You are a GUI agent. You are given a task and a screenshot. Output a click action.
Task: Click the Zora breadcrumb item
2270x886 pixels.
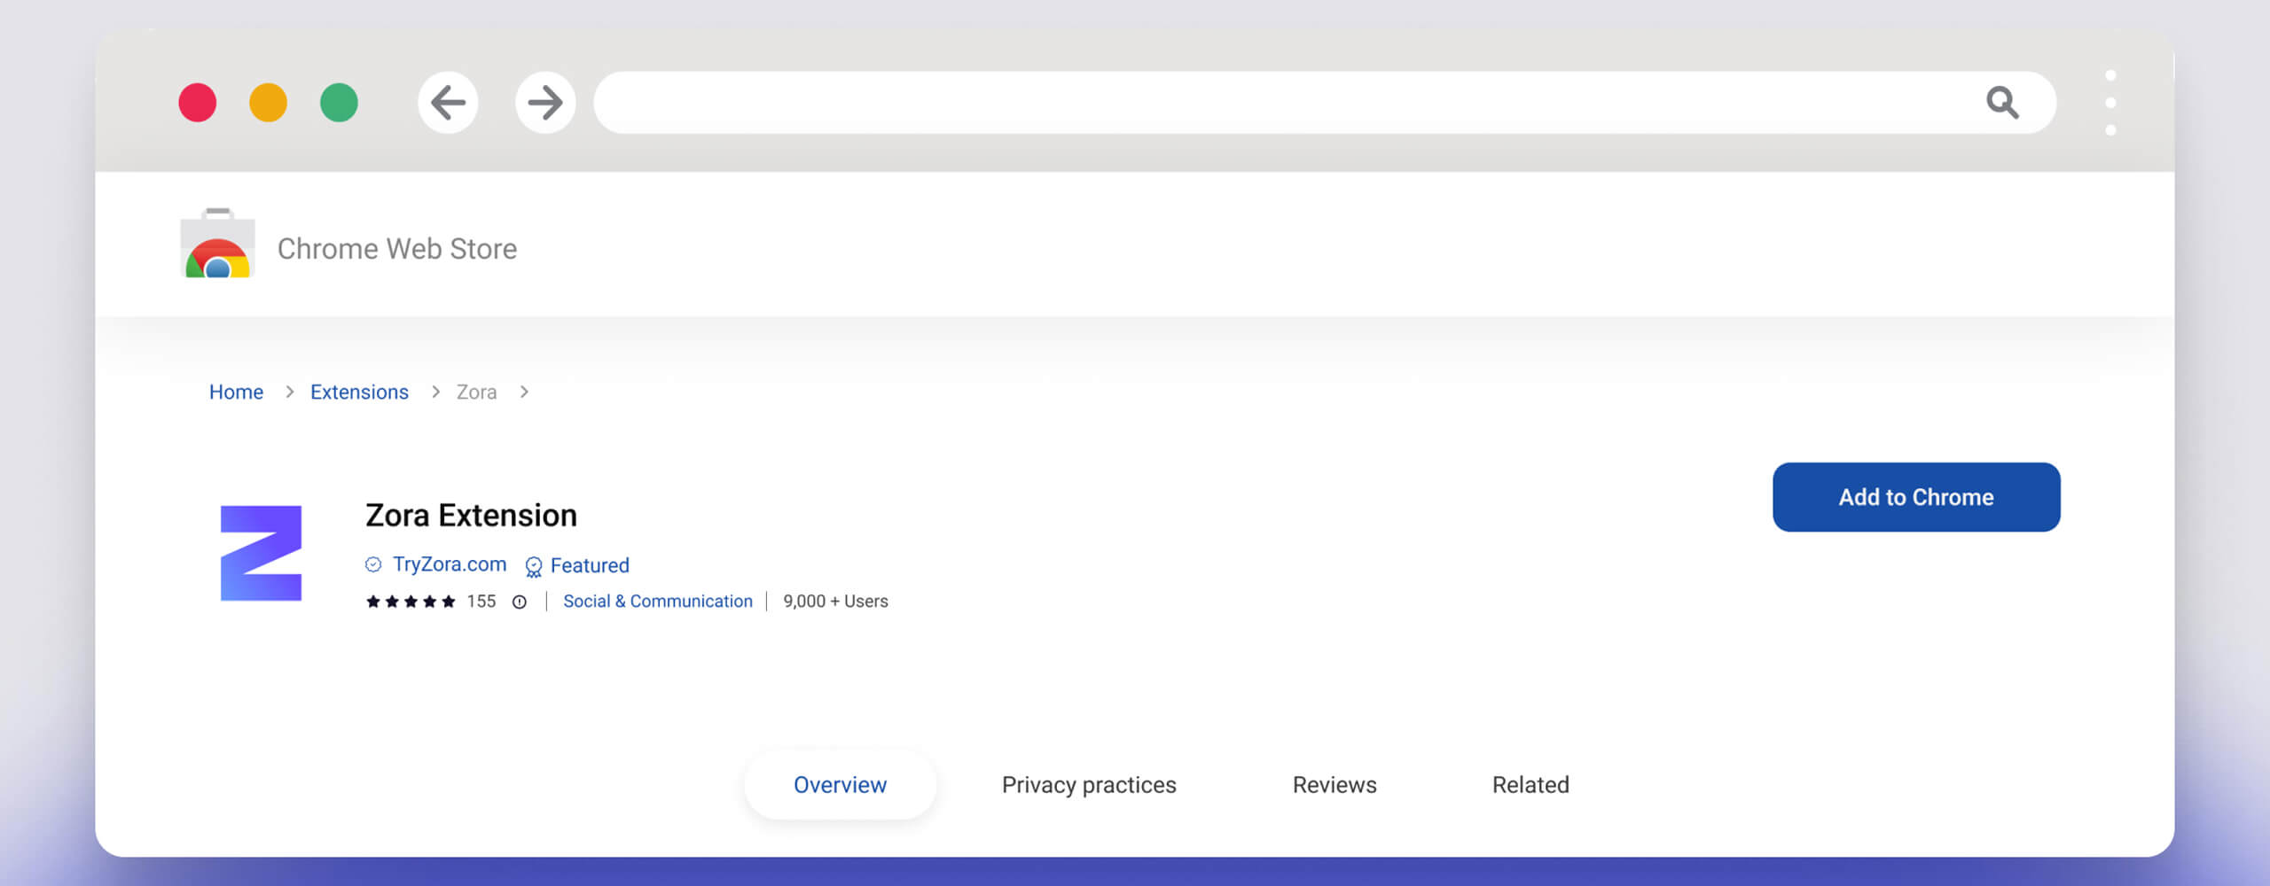coord(476,392)
